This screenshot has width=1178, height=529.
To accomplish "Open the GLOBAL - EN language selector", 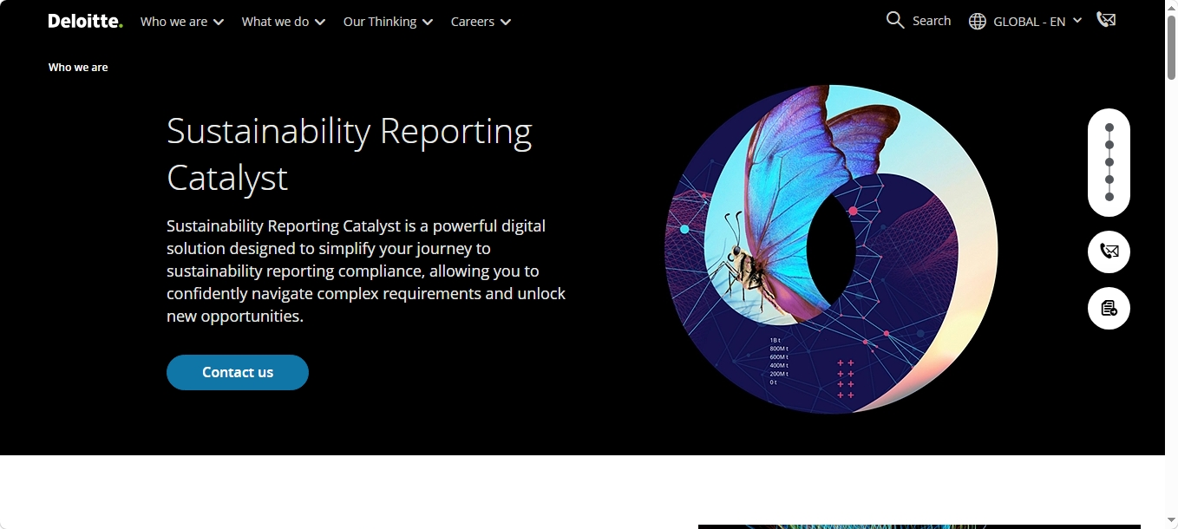I will click(1025, 22).
